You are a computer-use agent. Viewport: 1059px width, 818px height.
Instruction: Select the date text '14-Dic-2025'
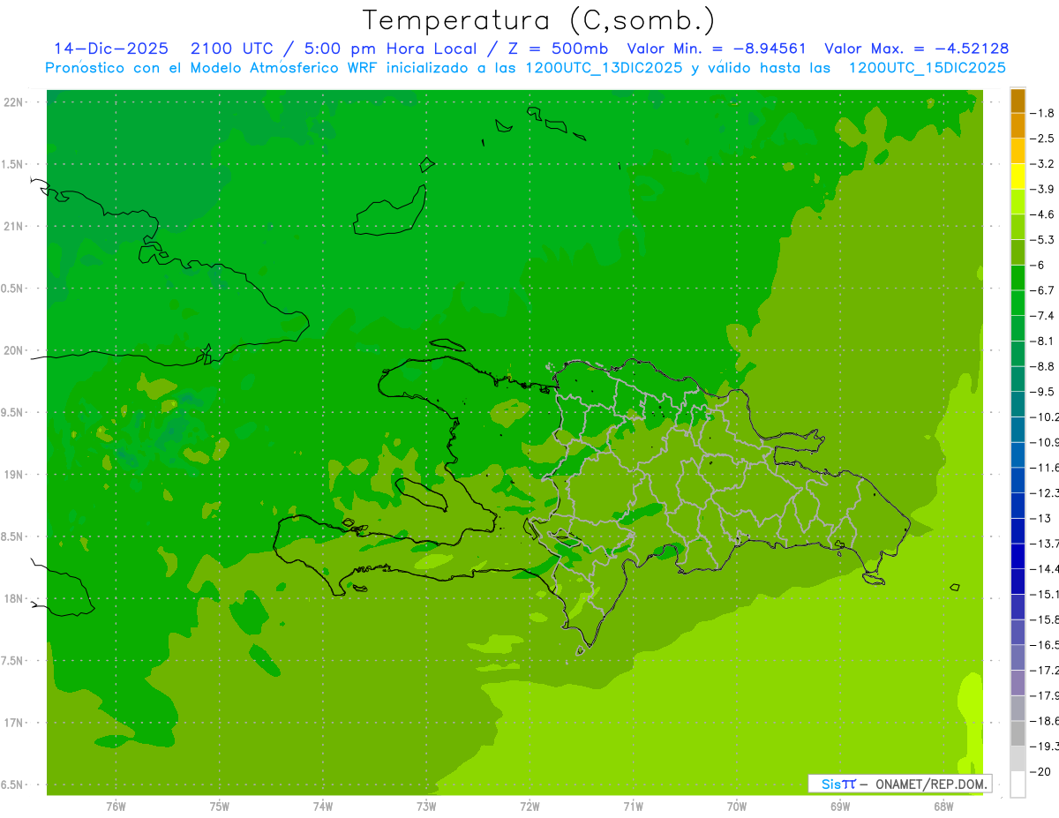point(111,49)
